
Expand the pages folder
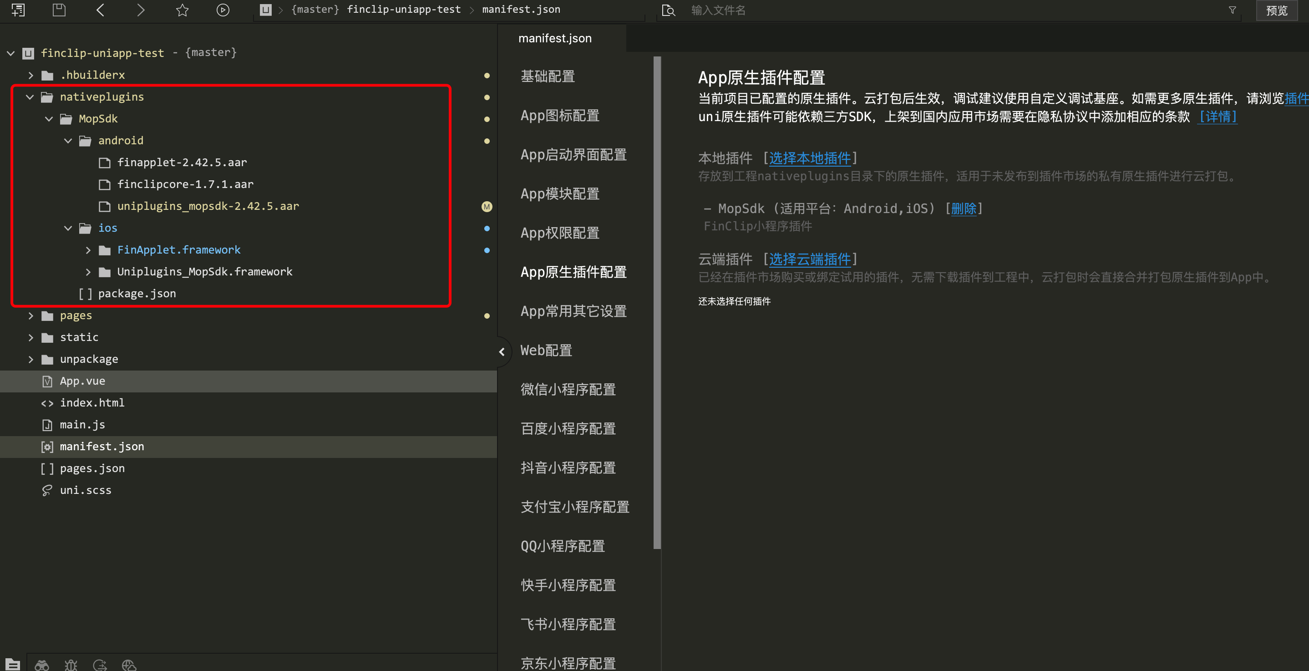(30, 315)
